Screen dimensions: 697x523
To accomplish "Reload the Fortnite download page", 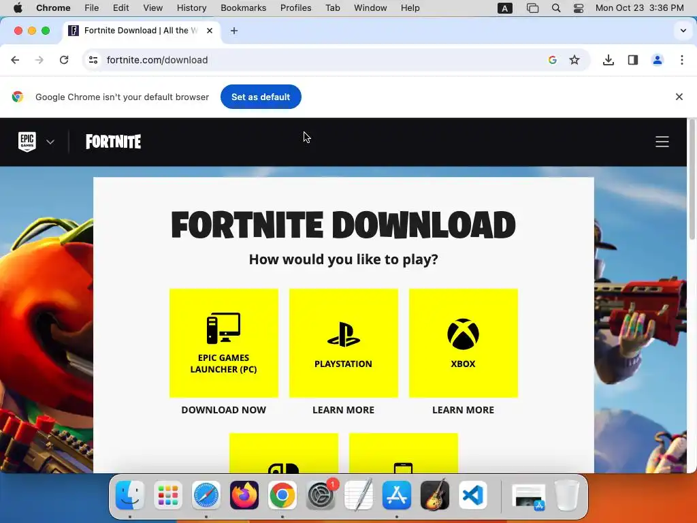I will coord(64,60).
